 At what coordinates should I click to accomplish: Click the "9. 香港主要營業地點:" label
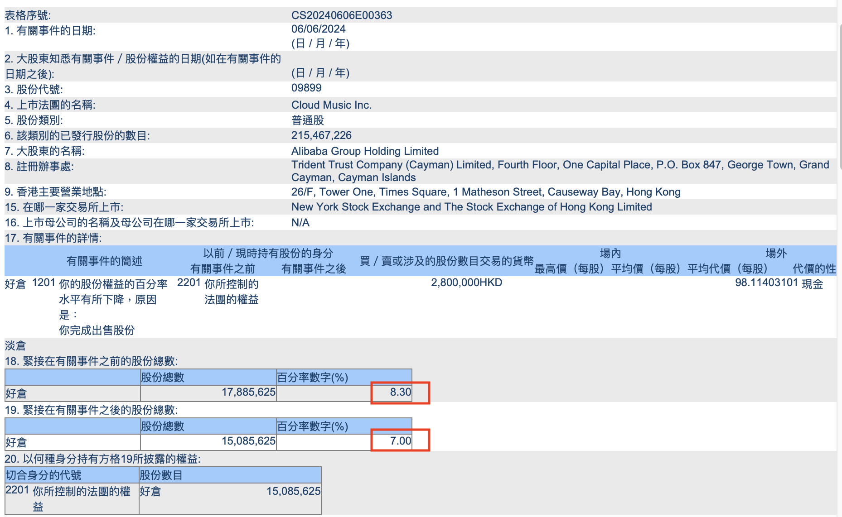click(55, 192)
